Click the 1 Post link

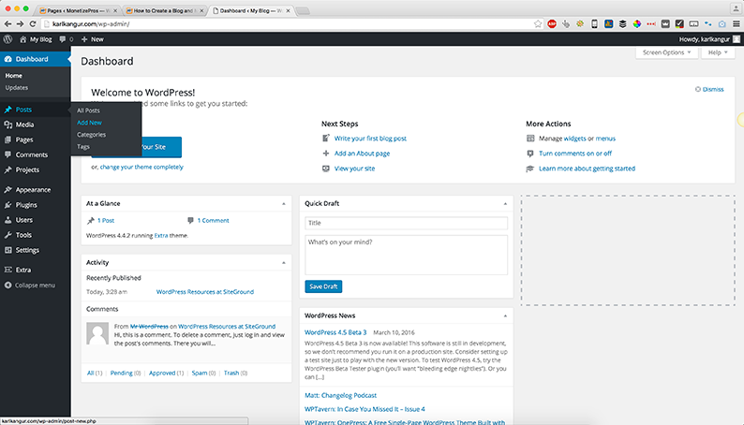point(106,220)
